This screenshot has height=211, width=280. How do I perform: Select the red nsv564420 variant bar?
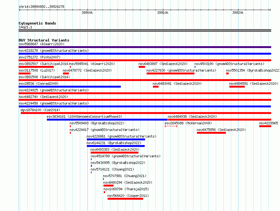coord(125,199)
